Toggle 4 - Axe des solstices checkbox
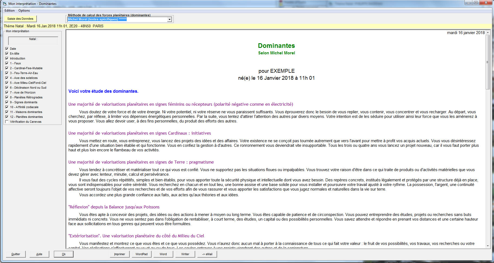494x263 pixels. [7, 78]
